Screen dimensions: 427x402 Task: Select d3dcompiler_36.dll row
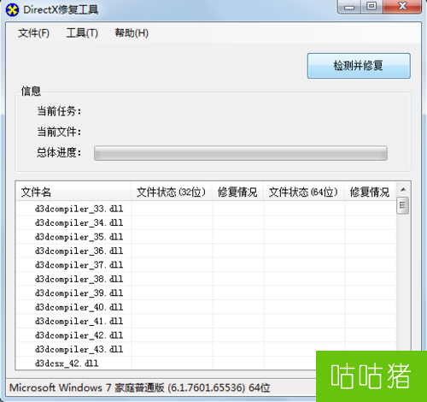coord(206,251)
